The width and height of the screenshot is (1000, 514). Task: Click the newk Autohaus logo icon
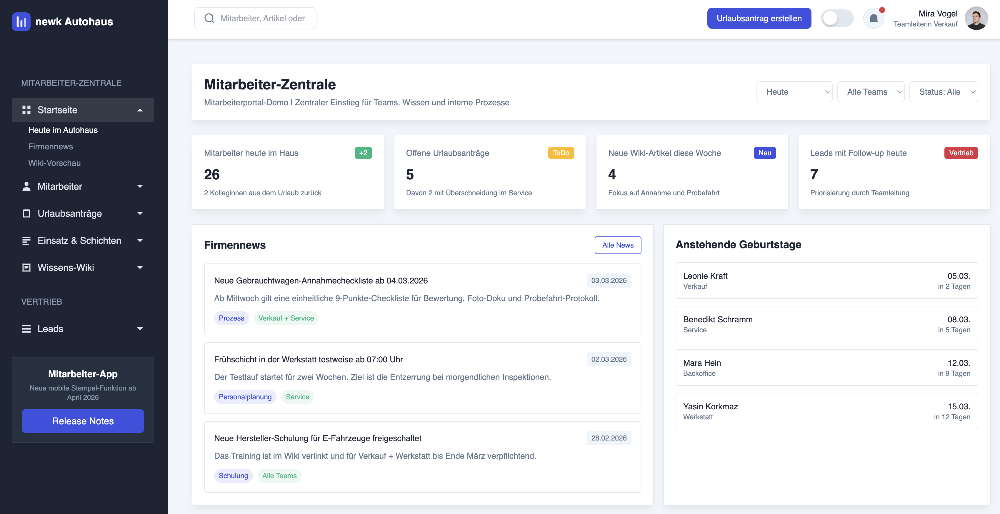pyautogui.click(x=21, y=22)
